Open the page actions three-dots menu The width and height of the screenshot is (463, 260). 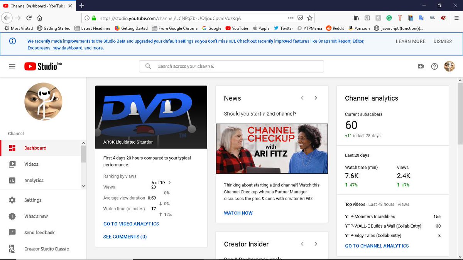(291, 18)
